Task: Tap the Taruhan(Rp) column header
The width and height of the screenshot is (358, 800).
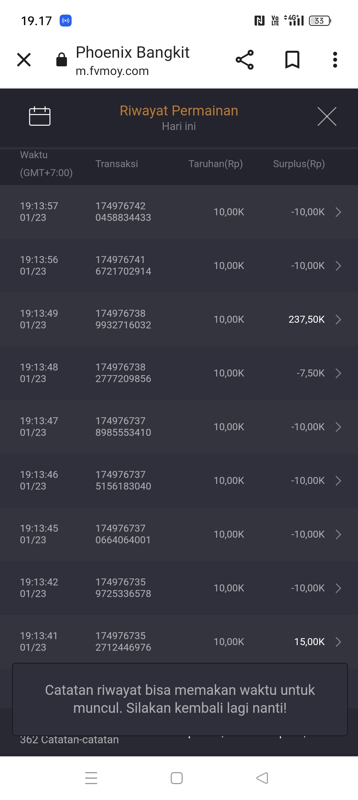Action: point(215,164)
